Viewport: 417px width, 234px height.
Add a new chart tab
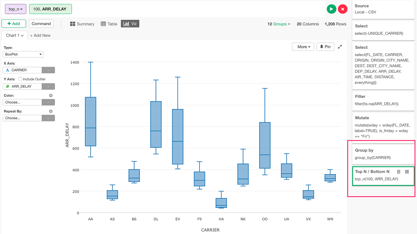40,35
